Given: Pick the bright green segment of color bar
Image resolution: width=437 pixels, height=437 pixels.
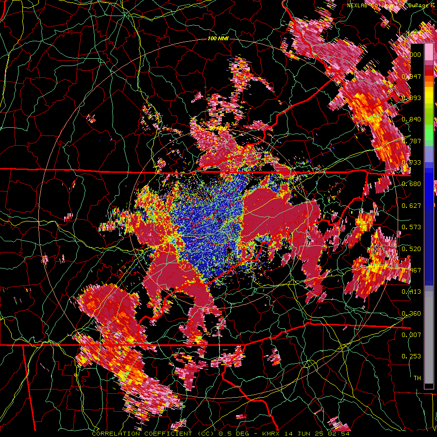Looking at the screenshot, I should click(x=429, y=132).
